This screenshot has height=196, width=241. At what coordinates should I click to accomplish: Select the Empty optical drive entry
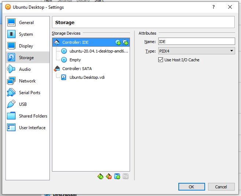point(91,60)
